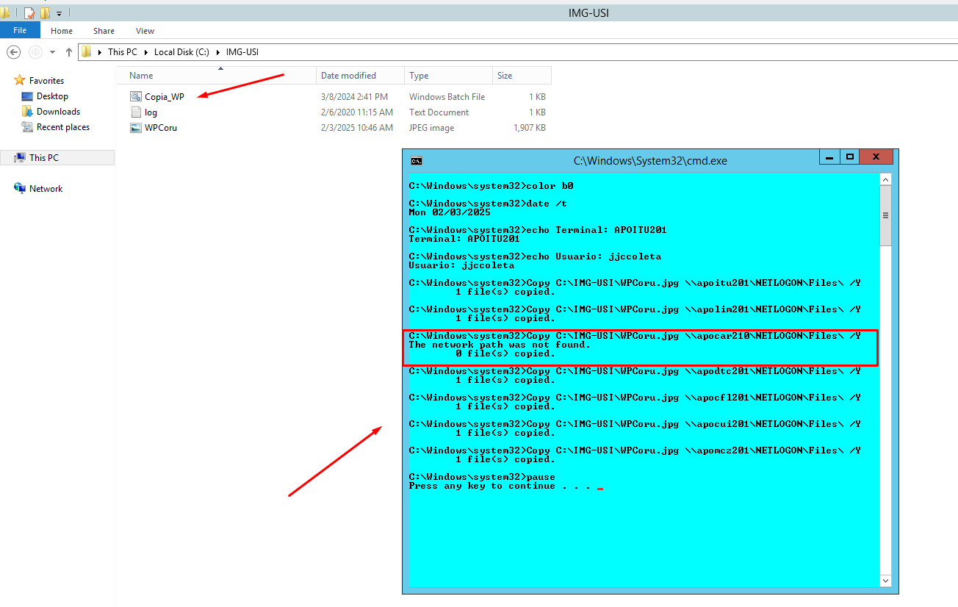Sort files by Date modified column
Screen dimensions: 958x607
(x=348, y=76)
